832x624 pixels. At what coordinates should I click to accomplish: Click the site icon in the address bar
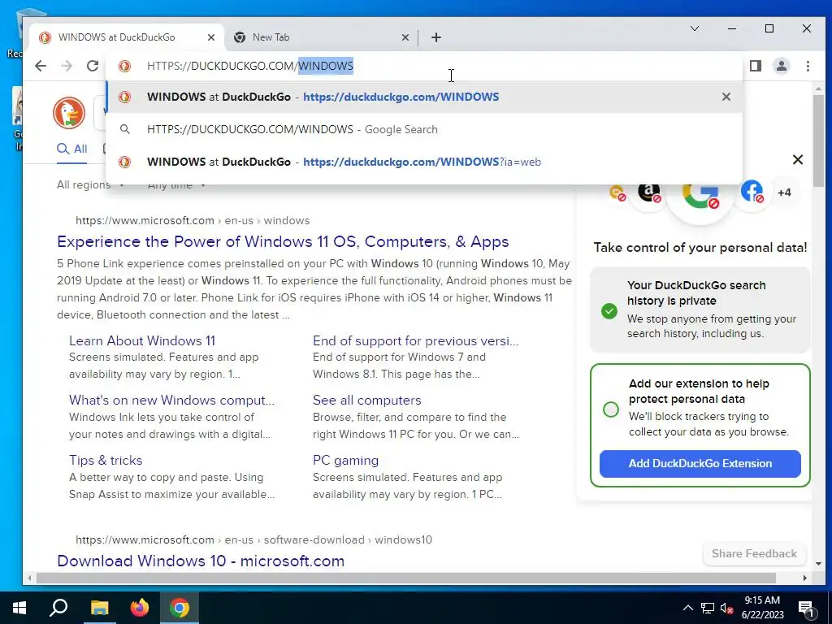[124, 66]
